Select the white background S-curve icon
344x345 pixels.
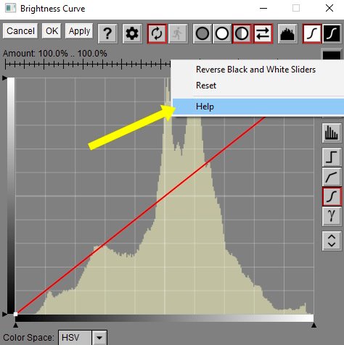tap(312, 33)
